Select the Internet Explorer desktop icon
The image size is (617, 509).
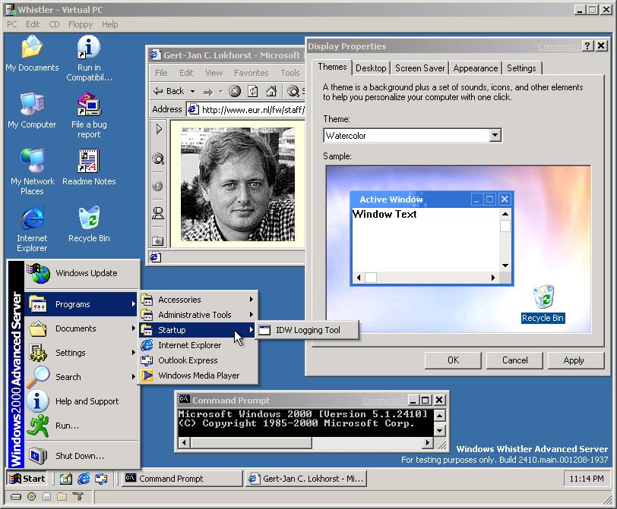[32, 229]
